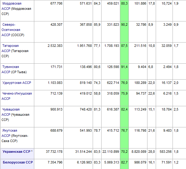
Task: Follow the Тувинская АССР link
Action: pyautogui.click(x=11, y=67)
